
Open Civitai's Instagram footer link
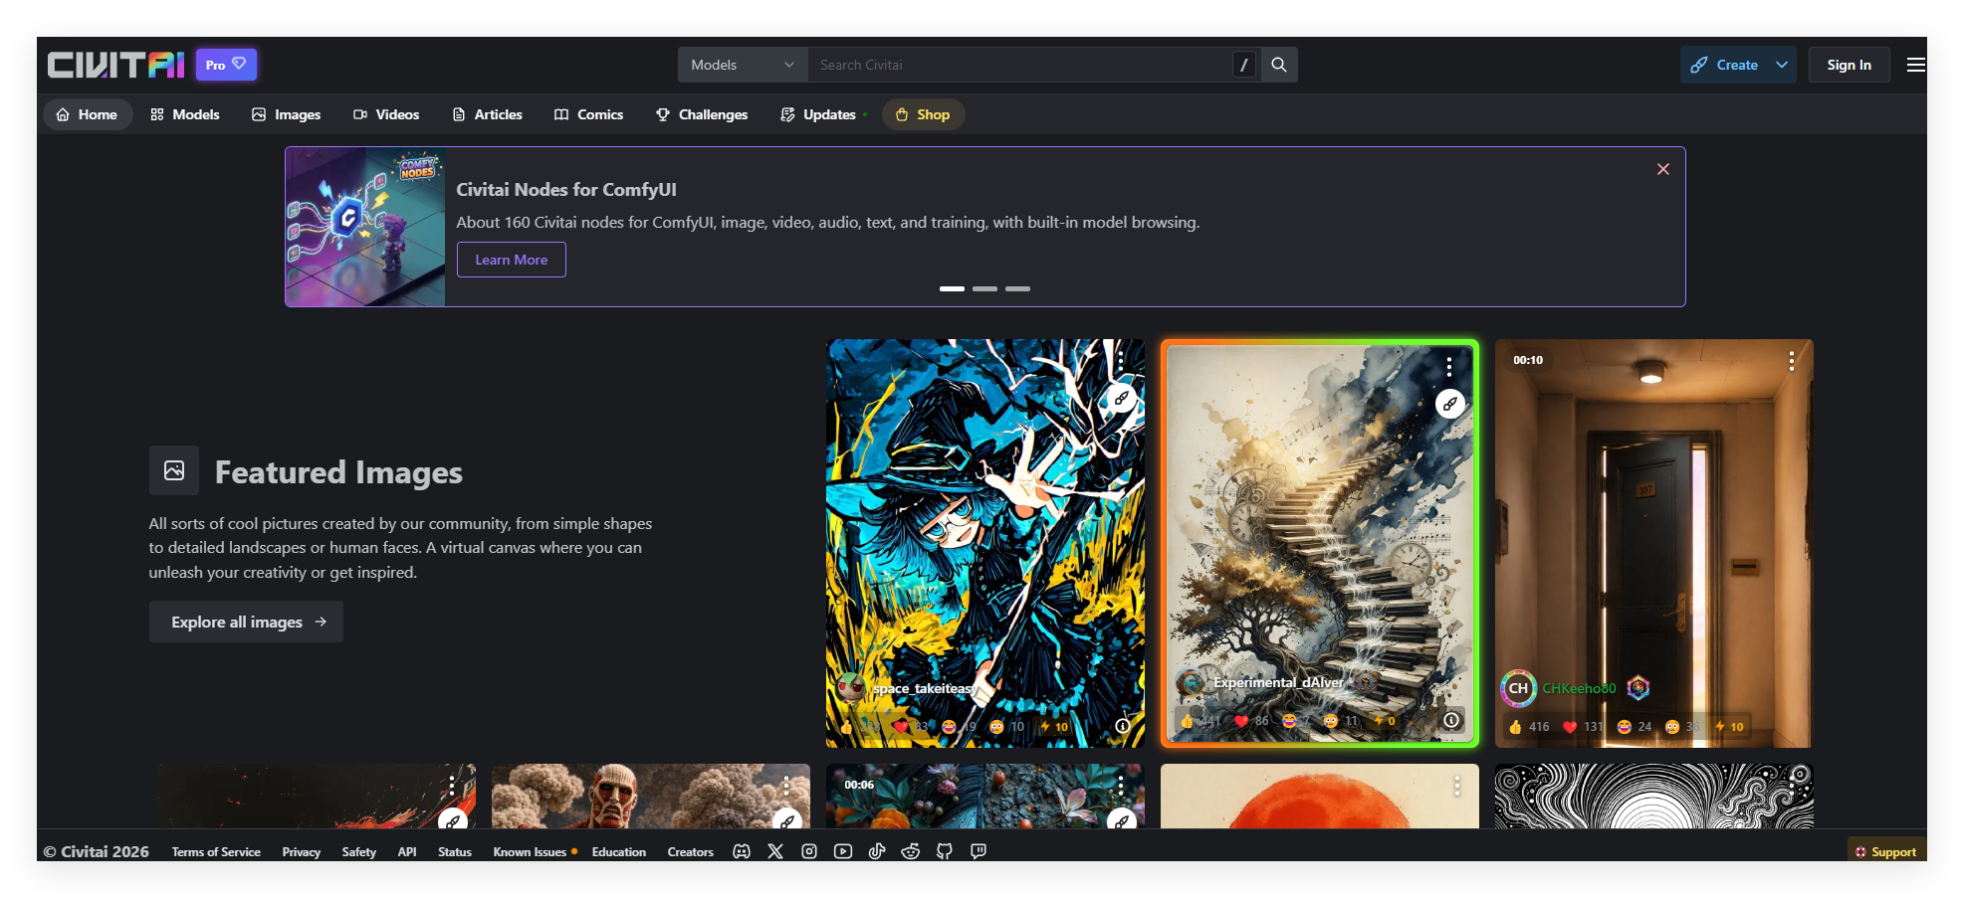tap(809, 851)
